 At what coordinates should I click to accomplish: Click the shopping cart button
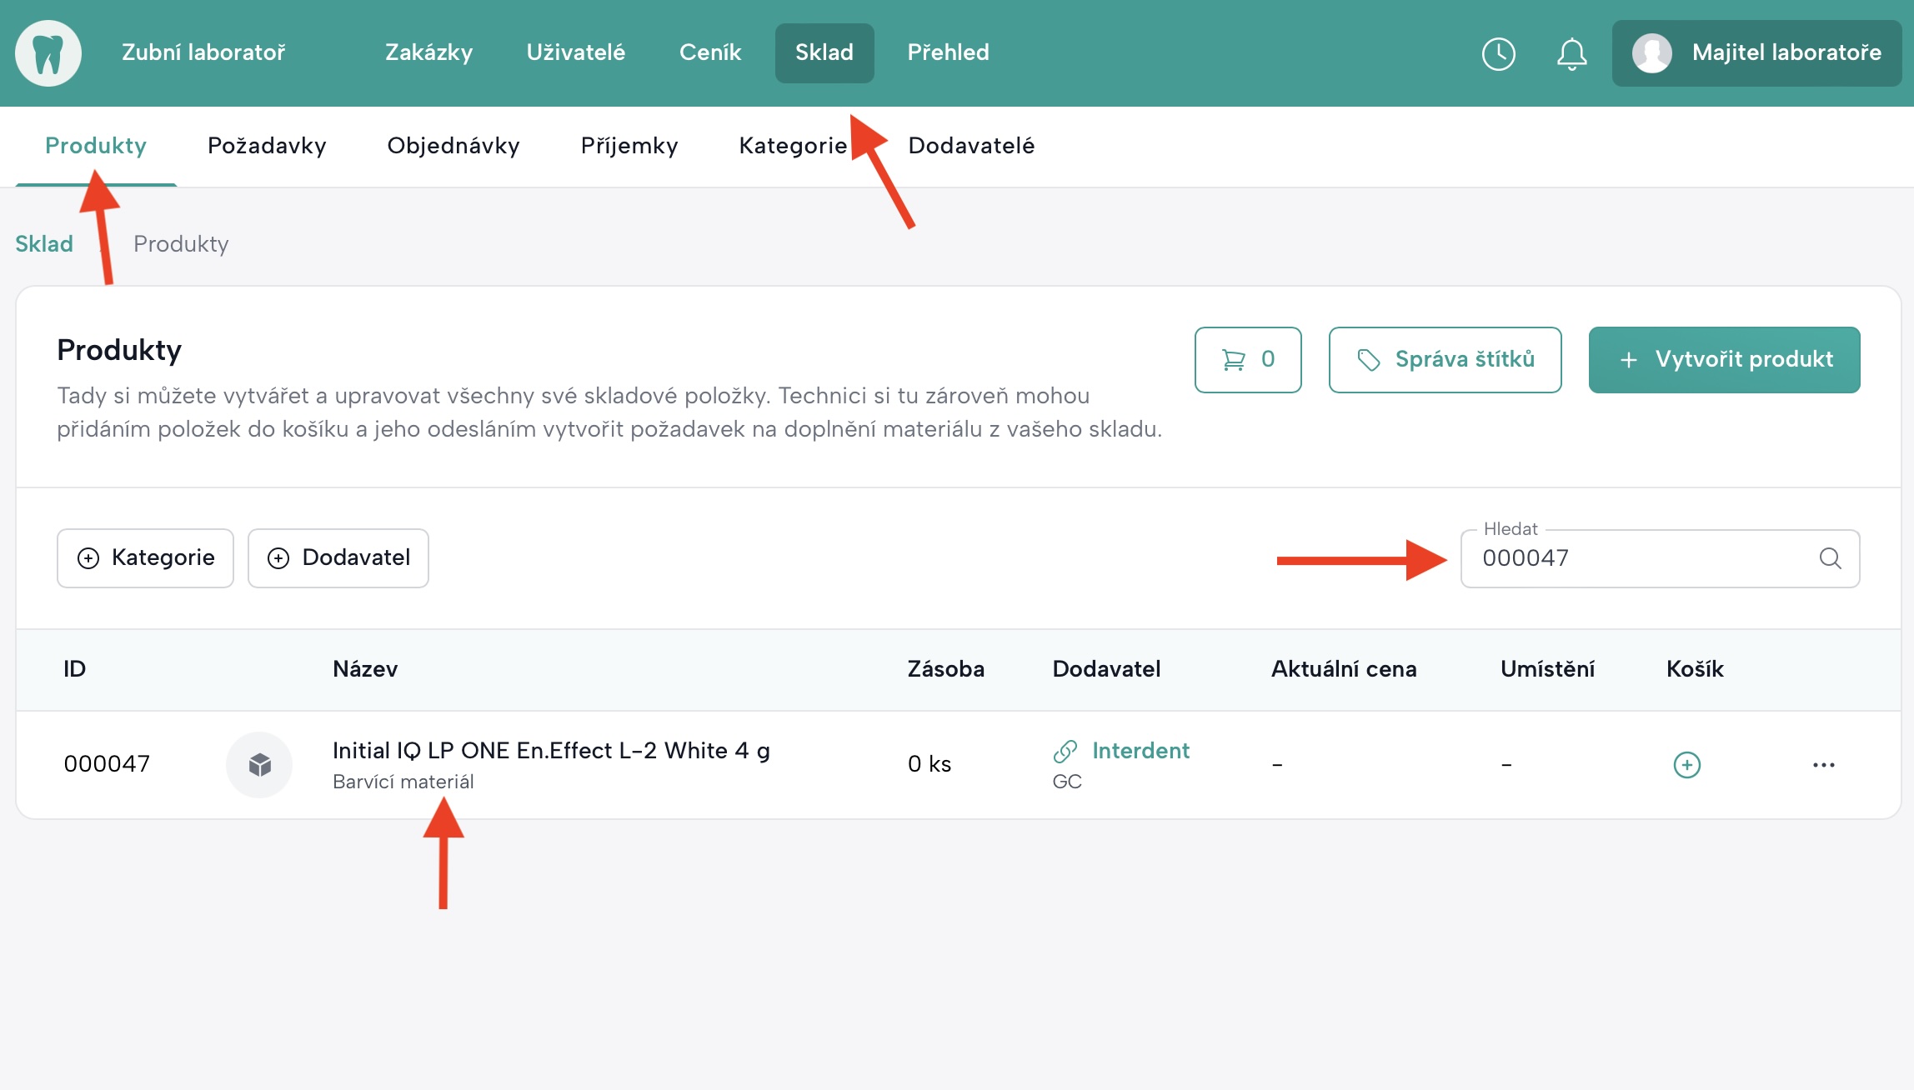[1247, 359]
